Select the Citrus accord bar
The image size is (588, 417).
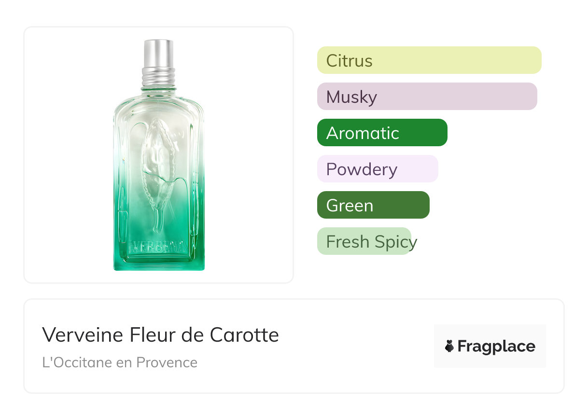tap(429, 60)
